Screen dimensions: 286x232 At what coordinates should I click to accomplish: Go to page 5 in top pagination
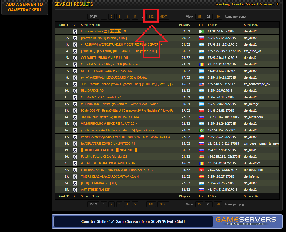click(x=135, y=17)
